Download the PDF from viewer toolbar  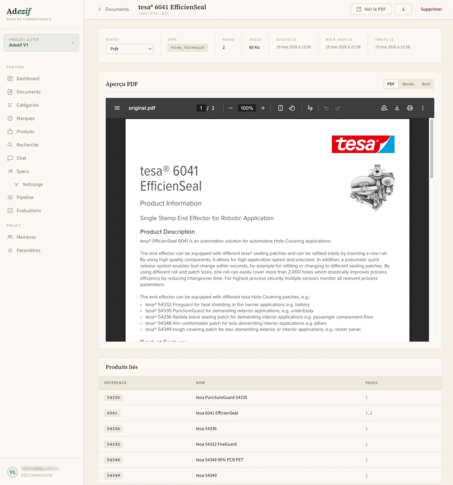pos(397,108)
